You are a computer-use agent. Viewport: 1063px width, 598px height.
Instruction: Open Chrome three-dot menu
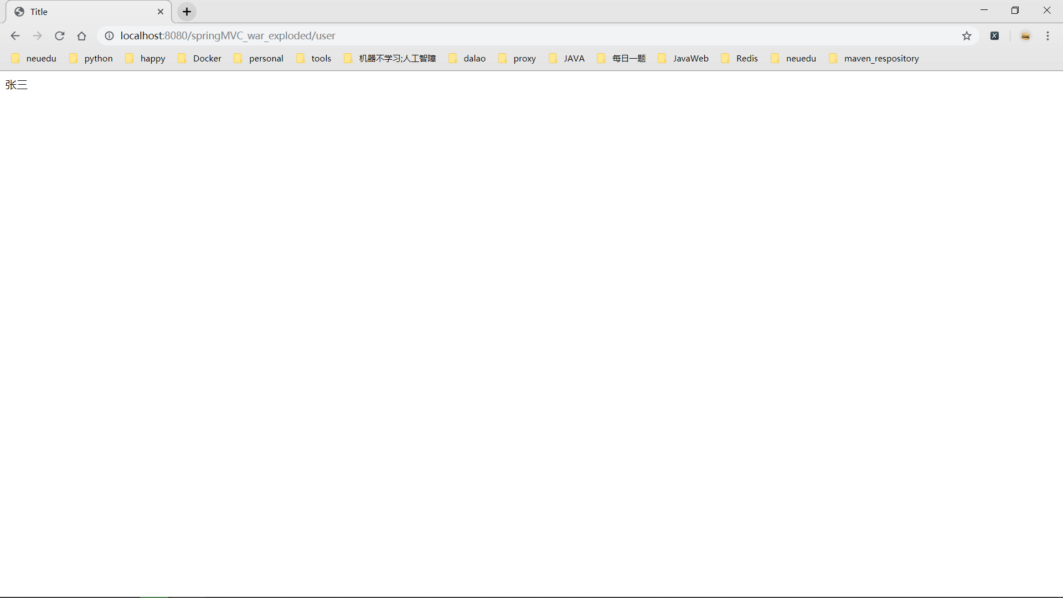click(1047, 36)
